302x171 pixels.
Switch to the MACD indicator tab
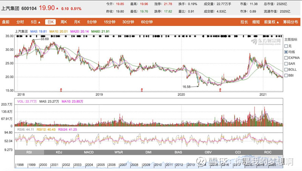point(89,152)
